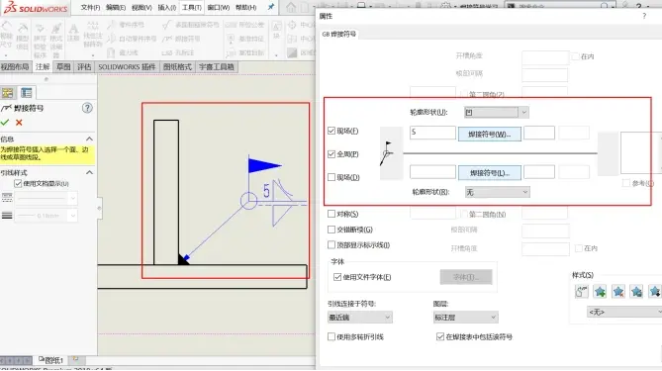This screenshot has width=662, height=371.
Task: Select 基准特征 datum feature tool
Action: 245,39
